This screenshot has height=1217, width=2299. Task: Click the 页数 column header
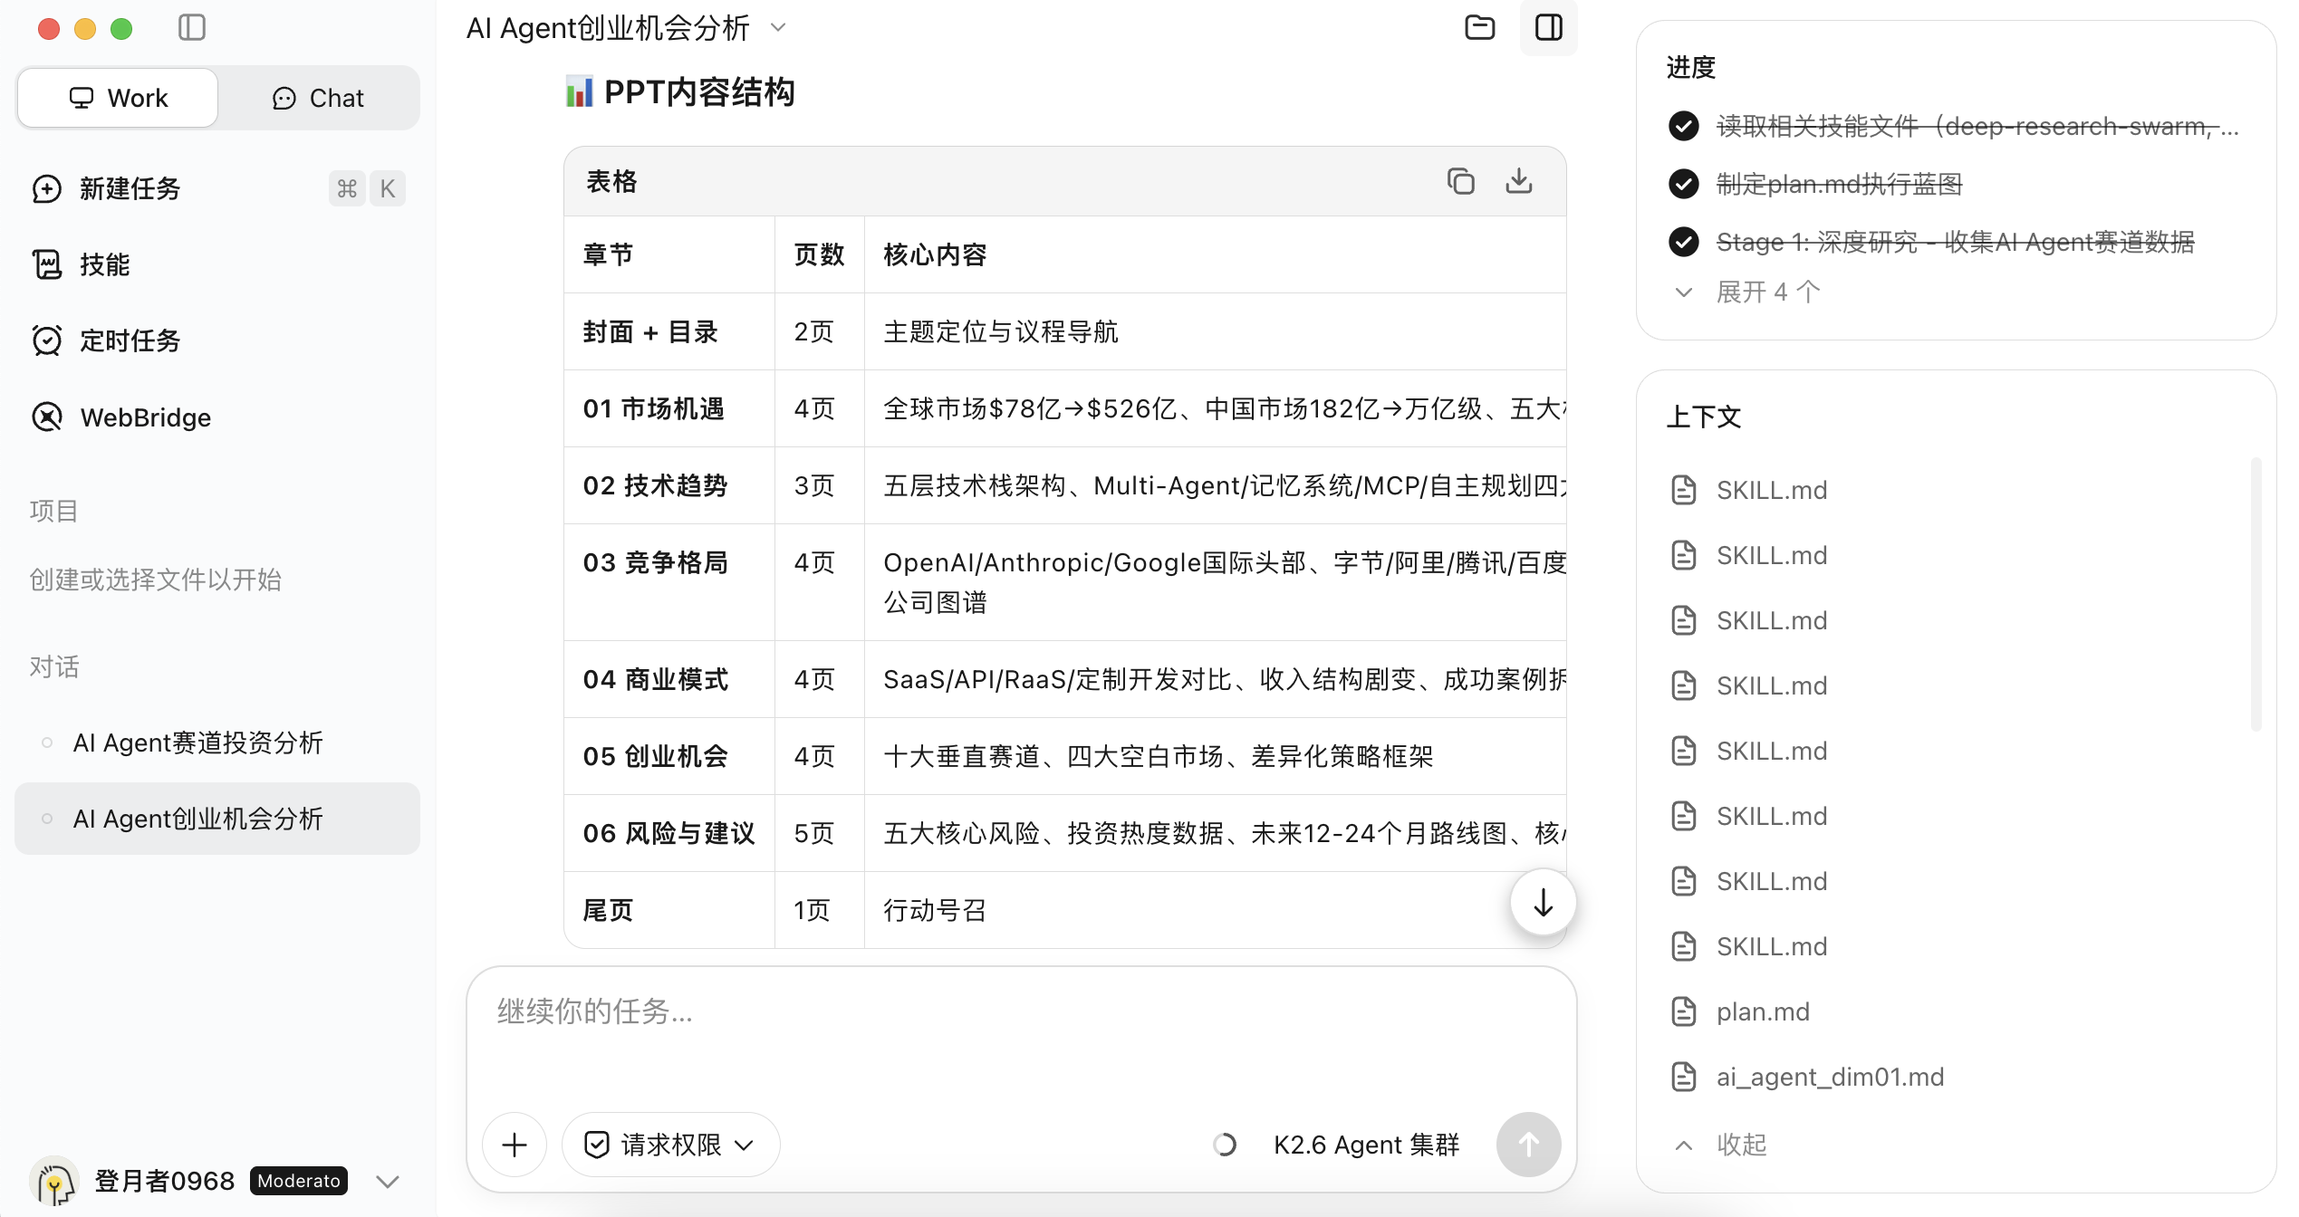point(819,254)
